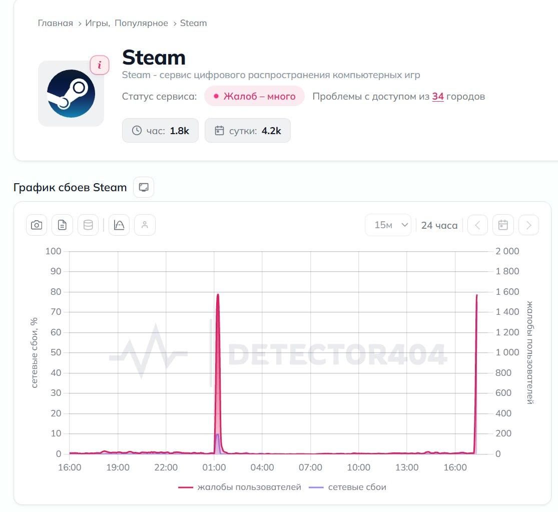The width and height of the screenshot is (558, 512).
Task: Click the Жалоб – много status badge
Action: [254, 96]
